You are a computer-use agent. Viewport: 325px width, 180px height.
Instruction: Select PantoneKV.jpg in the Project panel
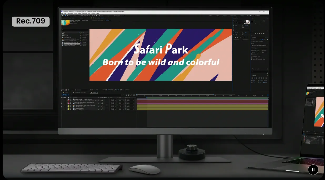point(68,37)
